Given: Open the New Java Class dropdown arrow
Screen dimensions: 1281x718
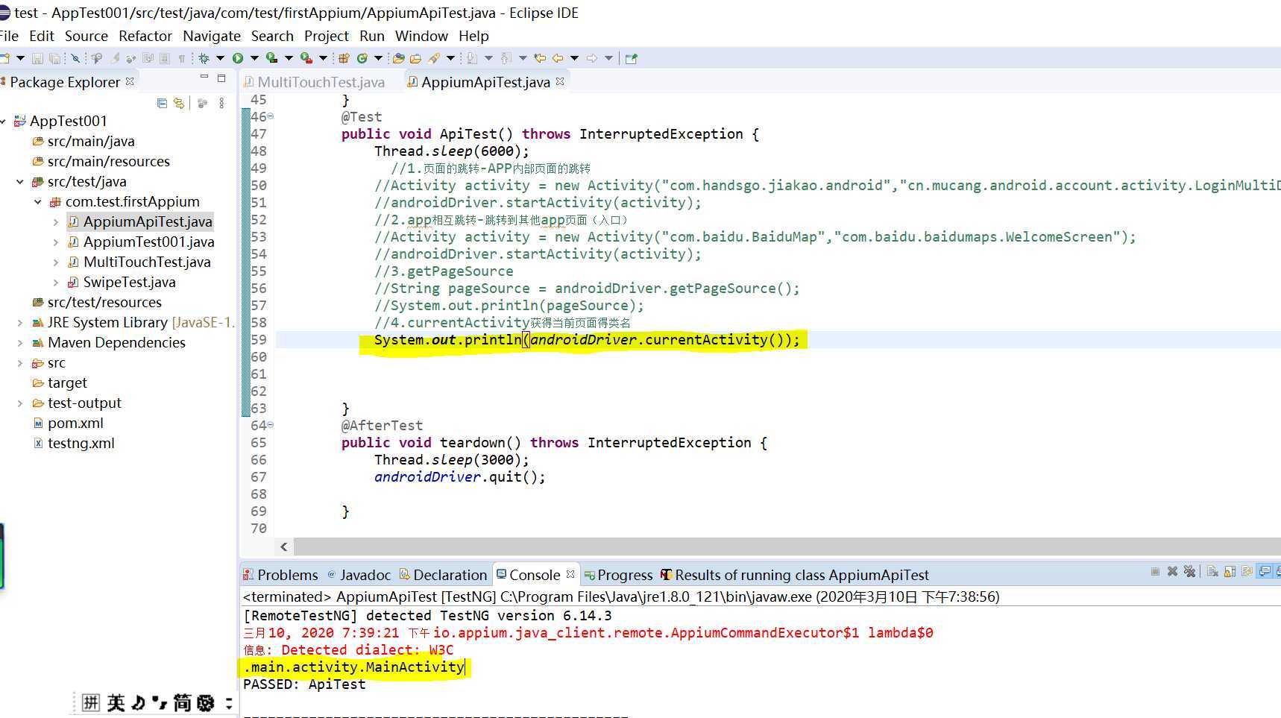Looking at the screenshot, I should click(378, 58).
